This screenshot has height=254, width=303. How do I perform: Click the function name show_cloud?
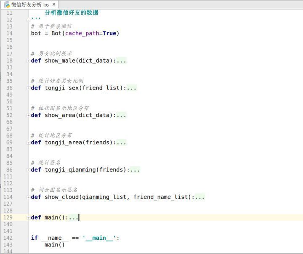coord(62,197)
